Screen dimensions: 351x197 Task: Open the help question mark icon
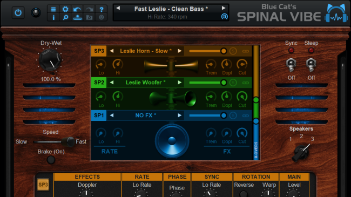coord(102,9)
